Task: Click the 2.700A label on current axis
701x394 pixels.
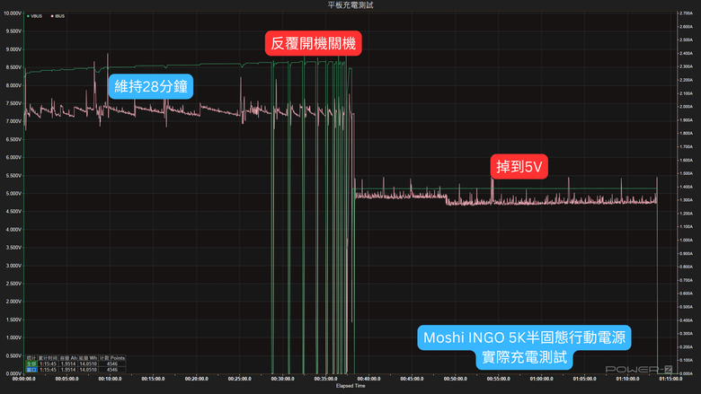Action: coord(686,13)
